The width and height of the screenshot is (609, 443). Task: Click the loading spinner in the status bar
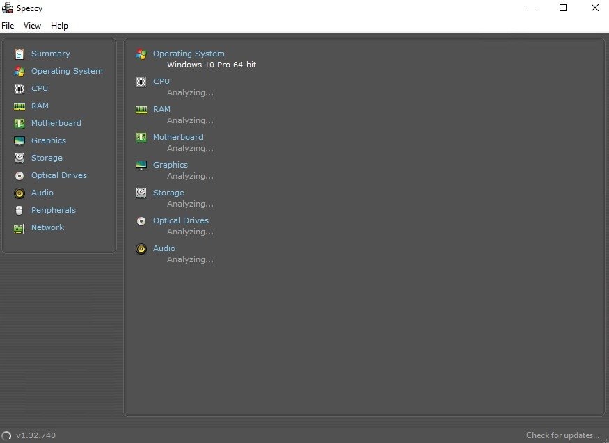(6, 435)
